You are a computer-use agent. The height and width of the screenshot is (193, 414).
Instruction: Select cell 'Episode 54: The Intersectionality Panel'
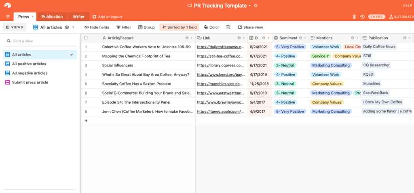[x=138, y=102]
